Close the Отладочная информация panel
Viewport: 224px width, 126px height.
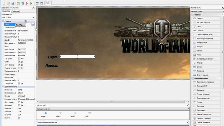coord(188,122)
